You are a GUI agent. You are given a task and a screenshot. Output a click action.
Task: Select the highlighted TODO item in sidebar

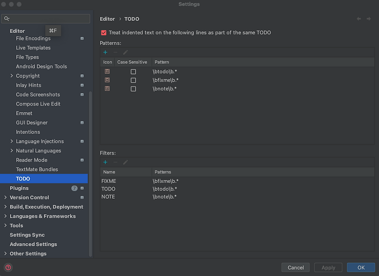[x=44, y=178]
